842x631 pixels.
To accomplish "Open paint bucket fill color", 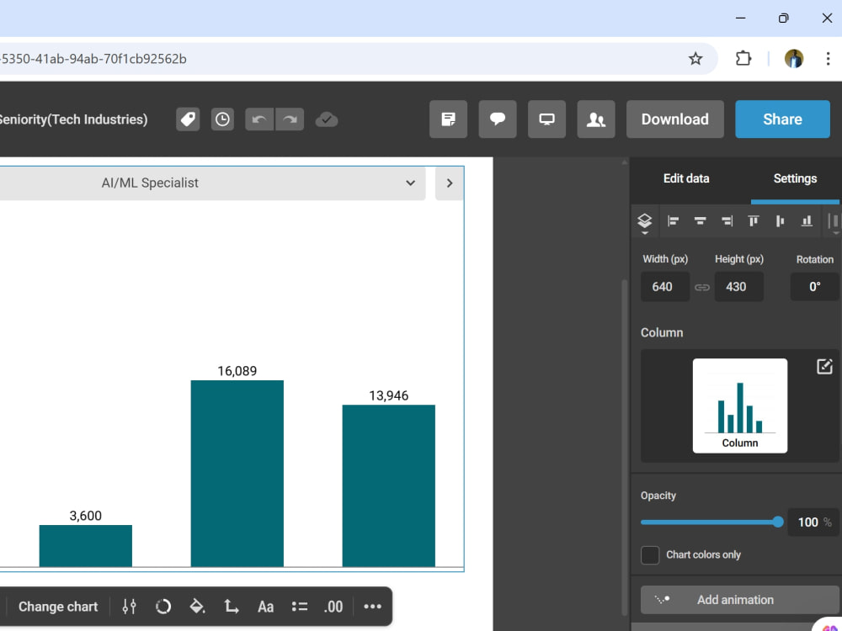I will click(197, 607).
